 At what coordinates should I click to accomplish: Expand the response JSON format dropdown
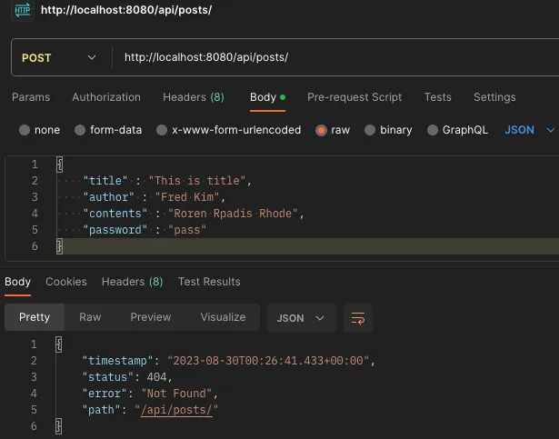(x=301, y=318)
